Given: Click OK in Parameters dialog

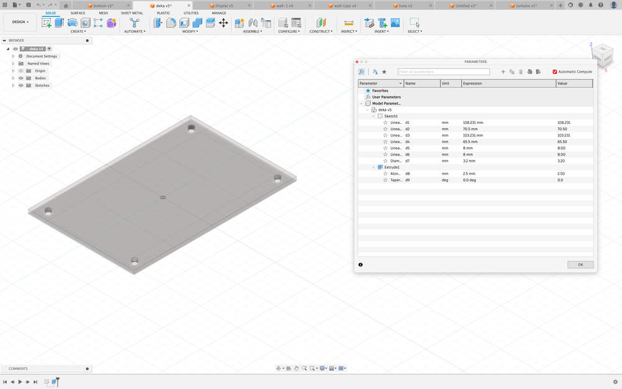Looking at the screenshot, I should (x=580, y=265).
